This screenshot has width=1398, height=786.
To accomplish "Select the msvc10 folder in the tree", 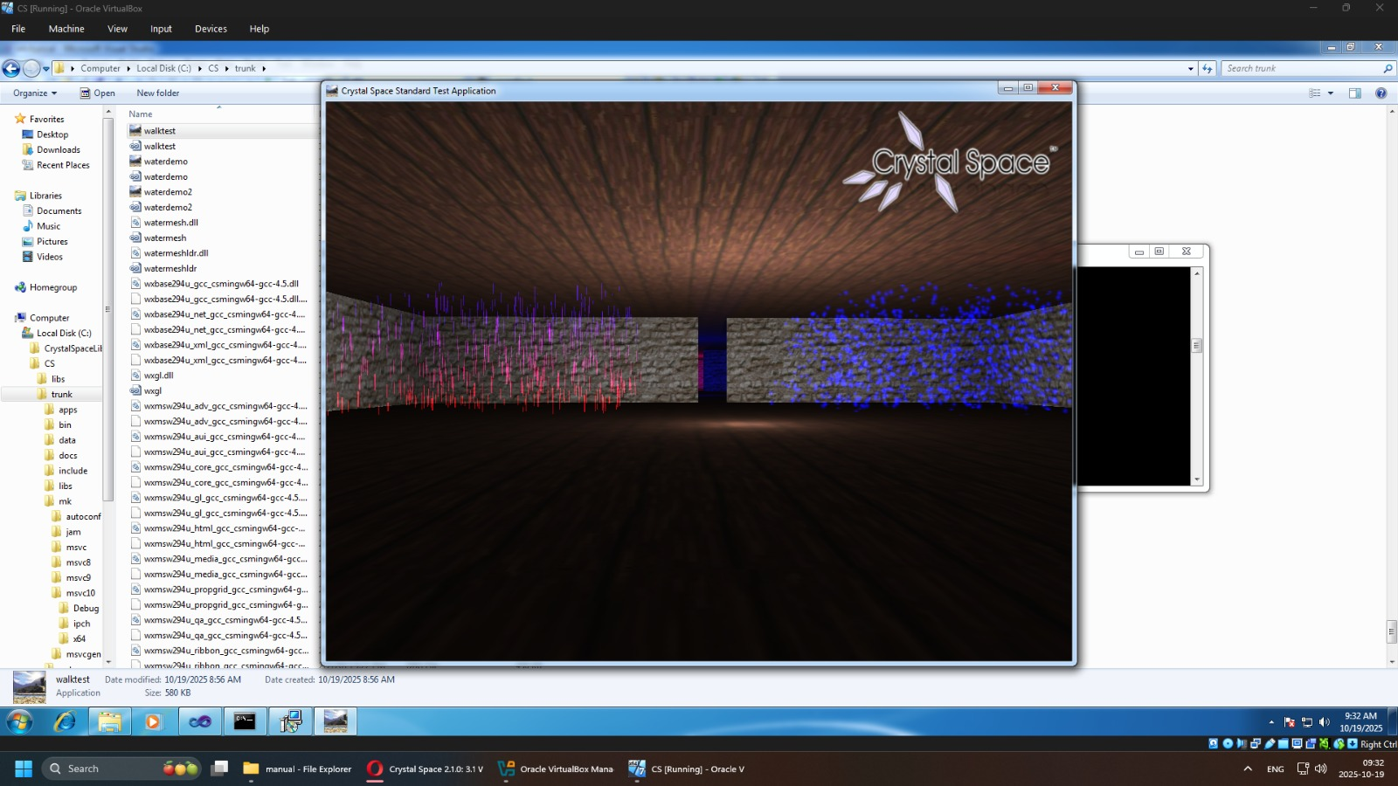I will coord(80,593).
